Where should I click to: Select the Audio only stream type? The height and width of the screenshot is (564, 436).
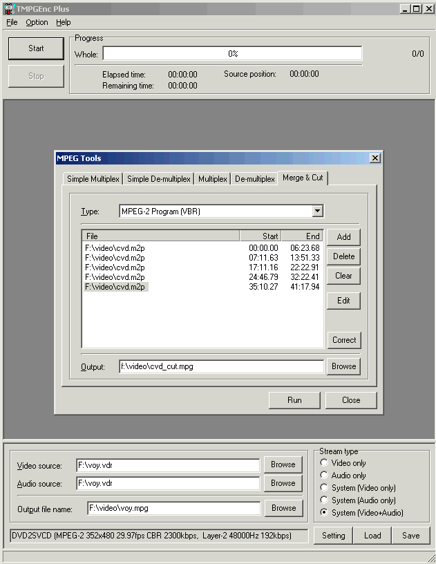point(343,475)
